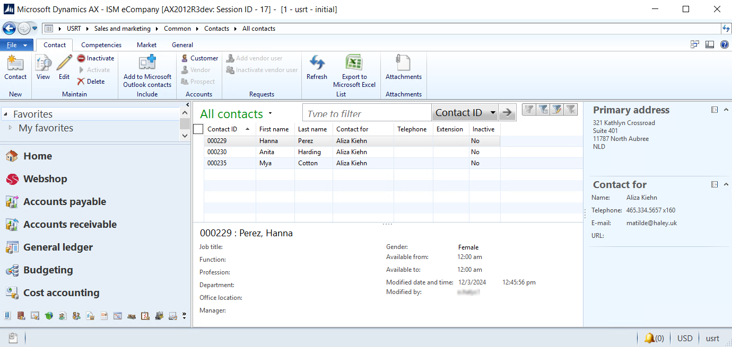Open the advanced filter funnel with pencil
The height and width of the screenshot is (347, 732).
(556, 109)
